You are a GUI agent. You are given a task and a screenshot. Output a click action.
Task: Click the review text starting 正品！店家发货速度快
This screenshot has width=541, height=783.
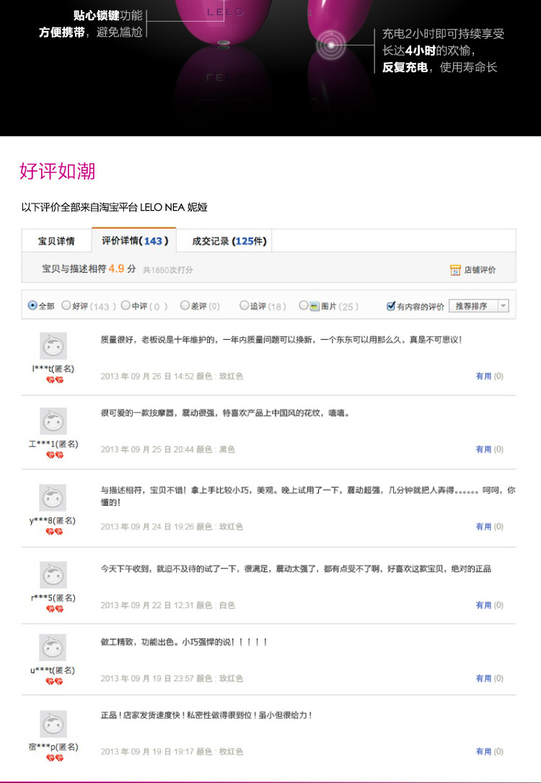pyautogui.click(x=206, y=715)
